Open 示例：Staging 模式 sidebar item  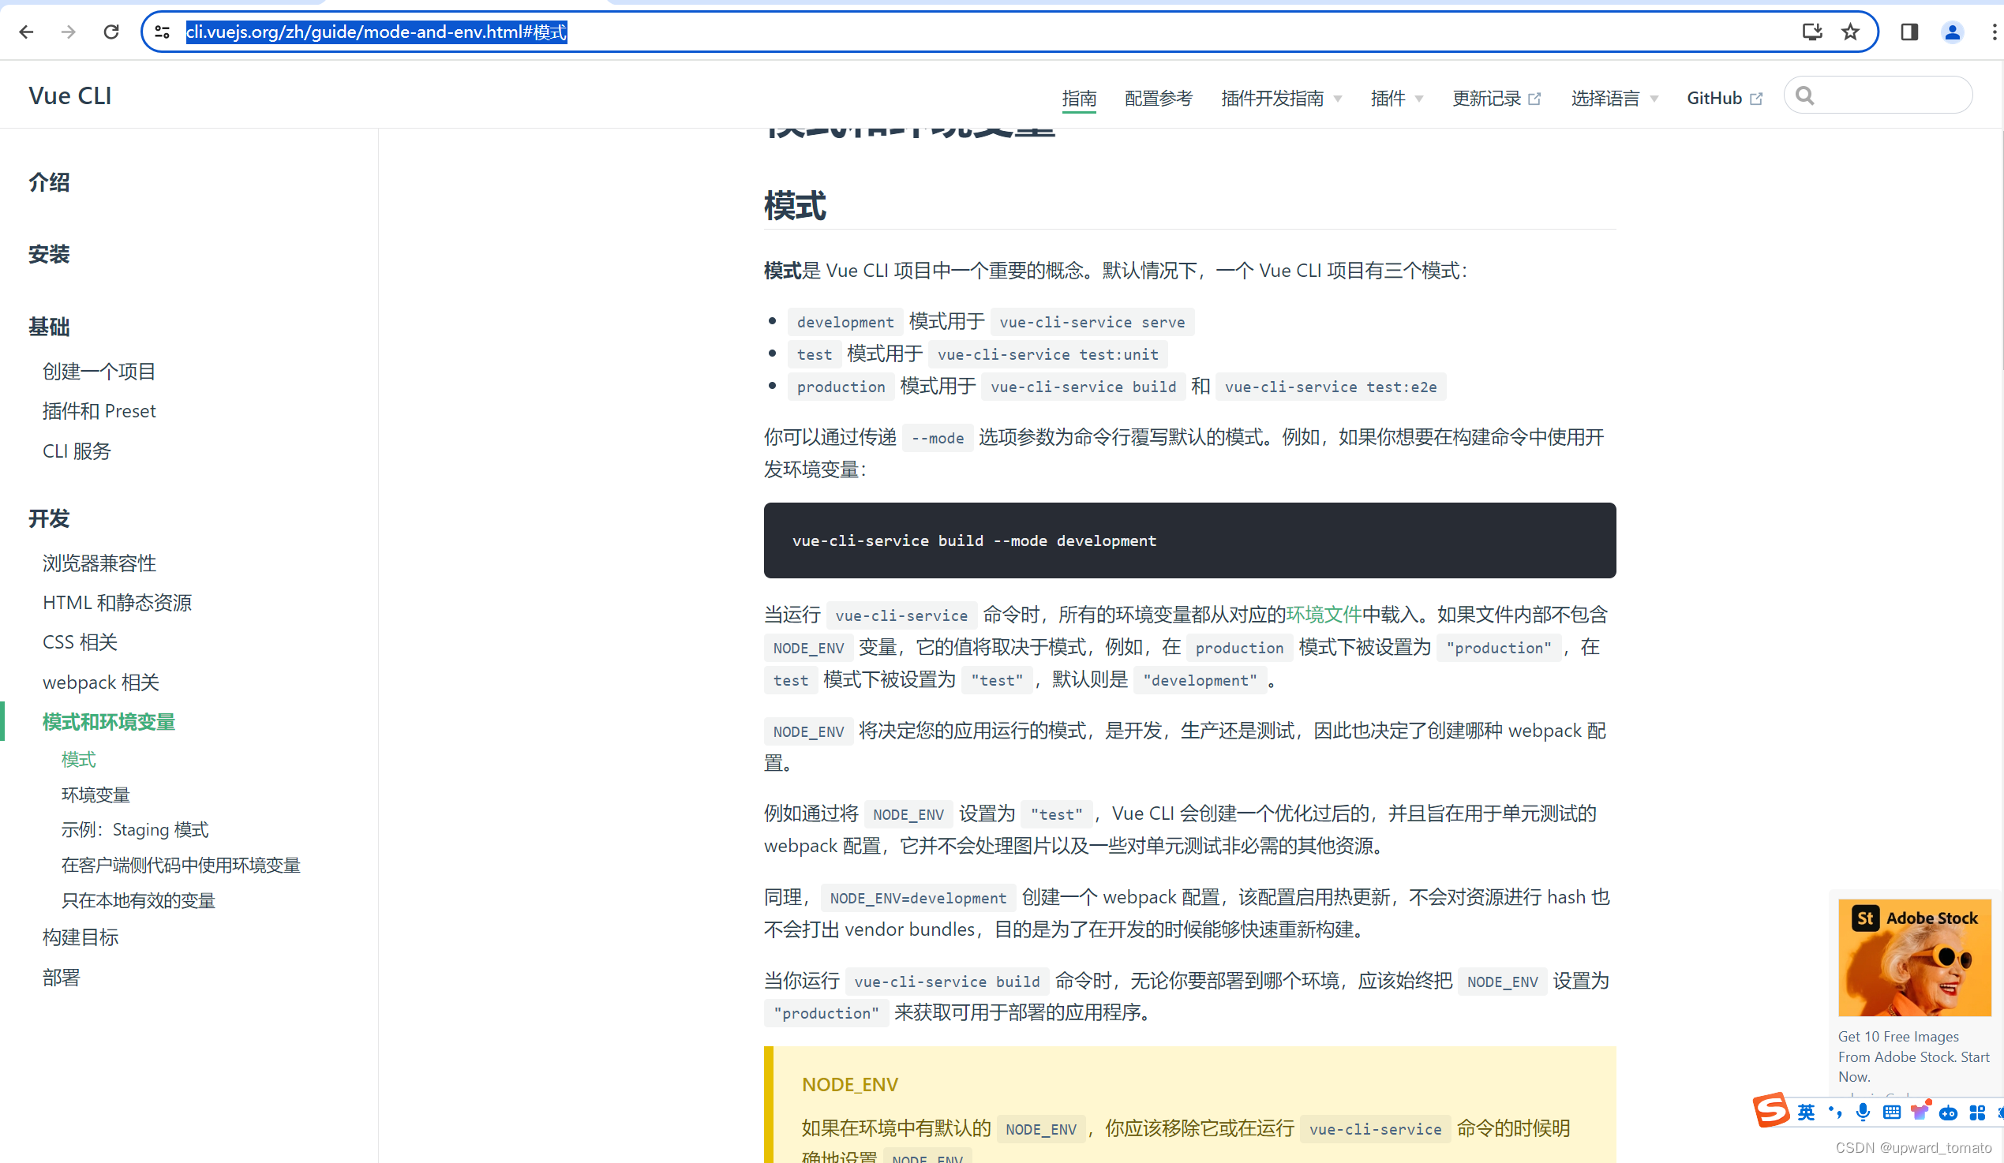(x=134, y=829)
